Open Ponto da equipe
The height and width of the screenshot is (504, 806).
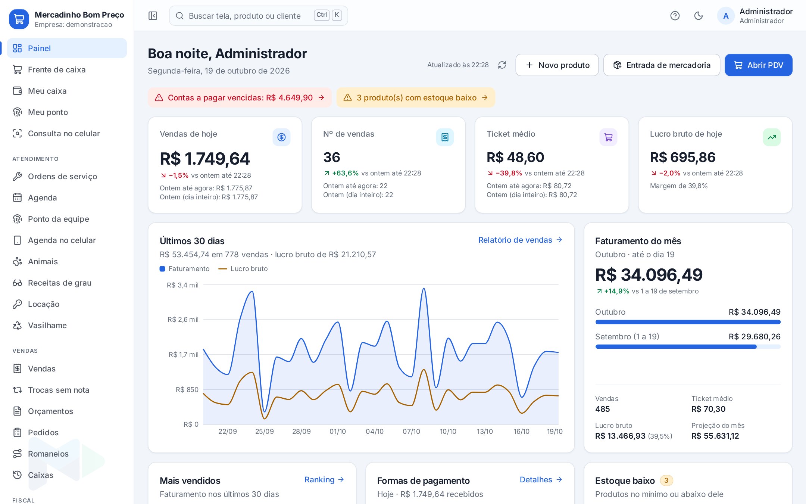67,219
